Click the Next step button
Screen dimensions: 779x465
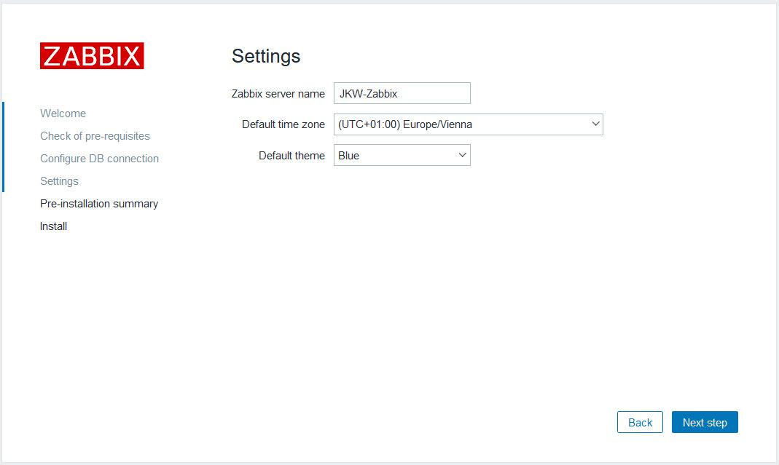704,422
